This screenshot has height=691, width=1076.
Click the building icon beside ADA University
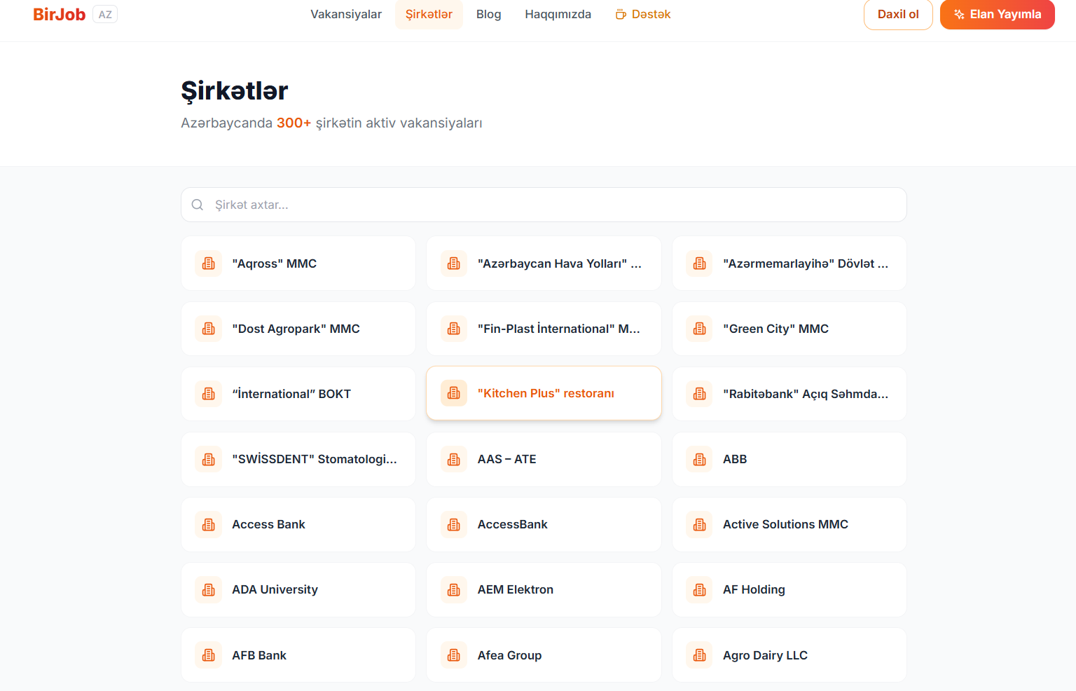209,589
